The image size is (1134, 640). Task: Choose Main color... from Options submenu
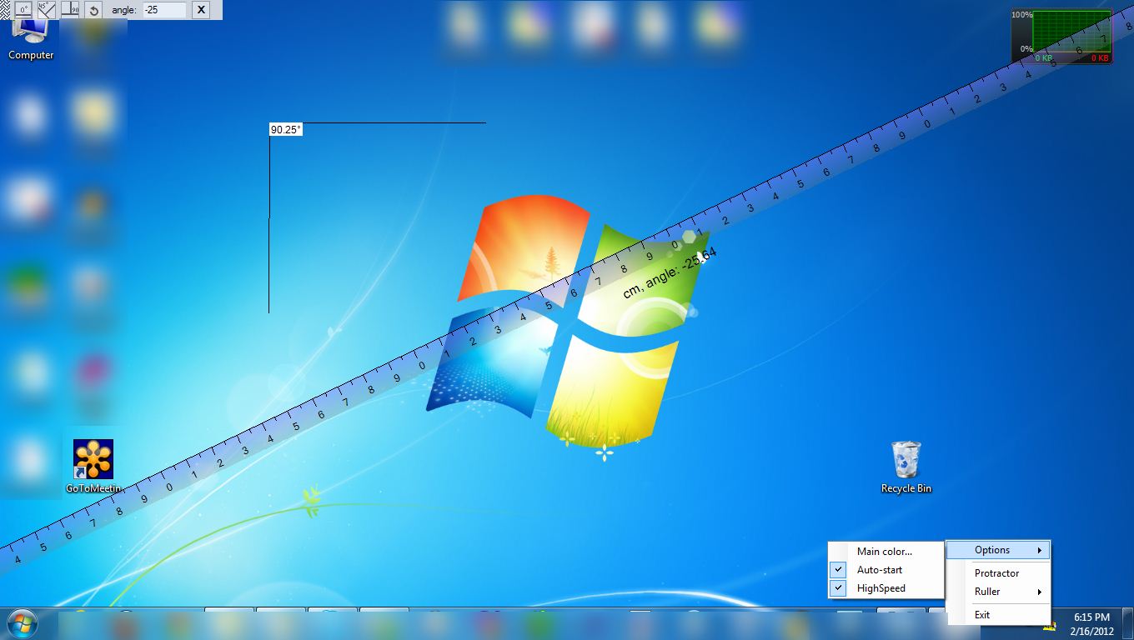pos(886,552)
